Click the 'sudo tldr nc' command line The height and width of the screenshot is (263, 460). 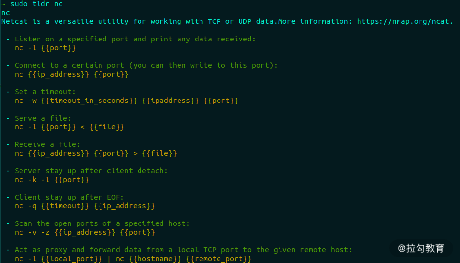37,4
